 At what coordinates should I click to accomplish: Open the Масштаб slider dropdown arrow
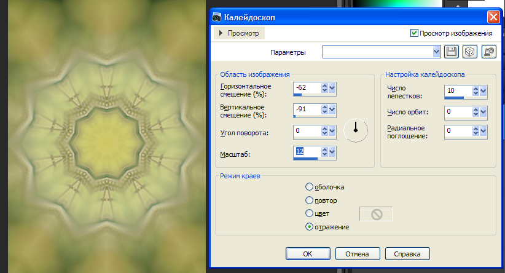(332, 152)
